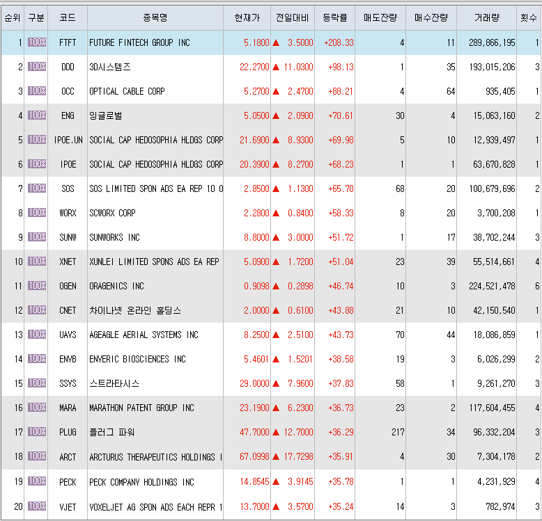Click the 100% badge in DDD row
Screen dimensions: 542x521
tap(37, 66)
